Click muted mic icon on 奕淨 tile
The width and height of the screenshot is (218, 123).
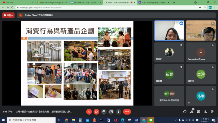point(213,67)
